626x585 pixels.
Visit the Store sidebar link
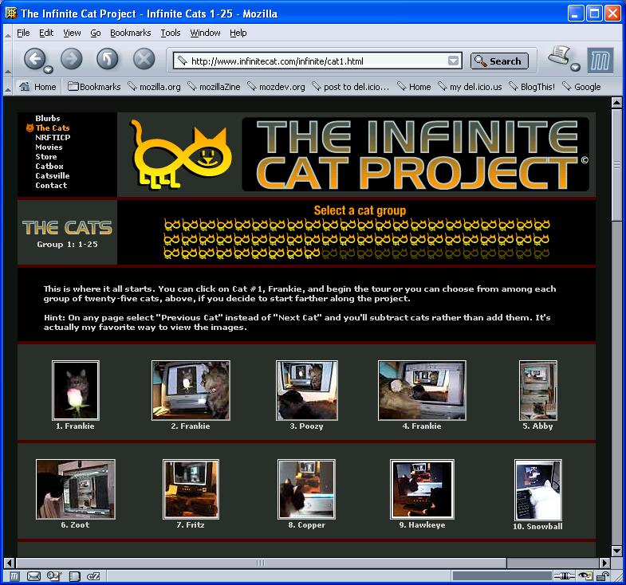pos(46,156)
